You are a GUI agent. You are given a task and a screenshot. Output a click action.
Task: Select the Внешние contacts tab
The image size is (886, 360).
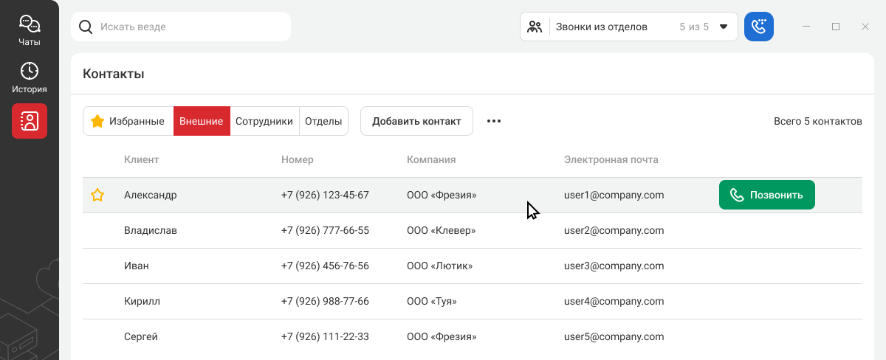[x=202, y=121]
